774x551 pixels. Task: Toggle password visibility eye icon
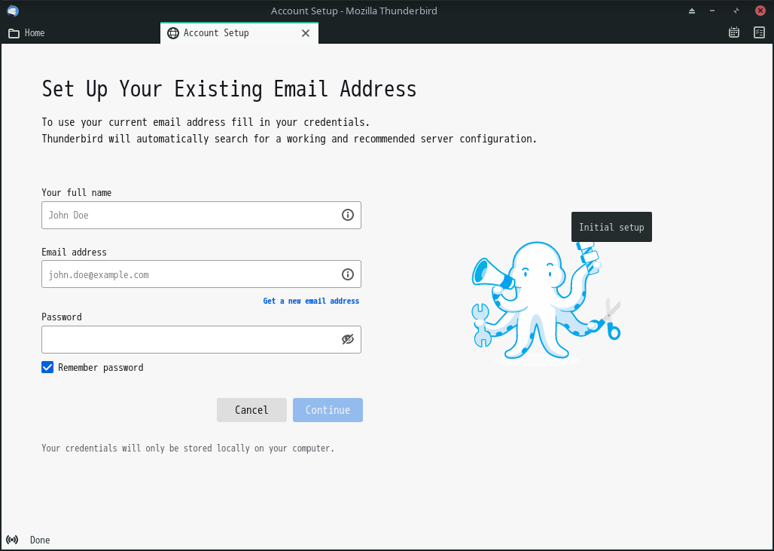tap(348, 339)
